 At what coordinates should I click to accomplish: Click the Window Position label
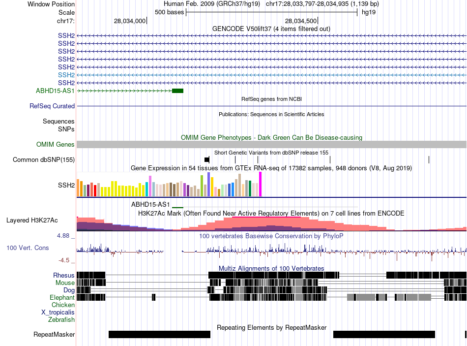[x=51, y=4]
